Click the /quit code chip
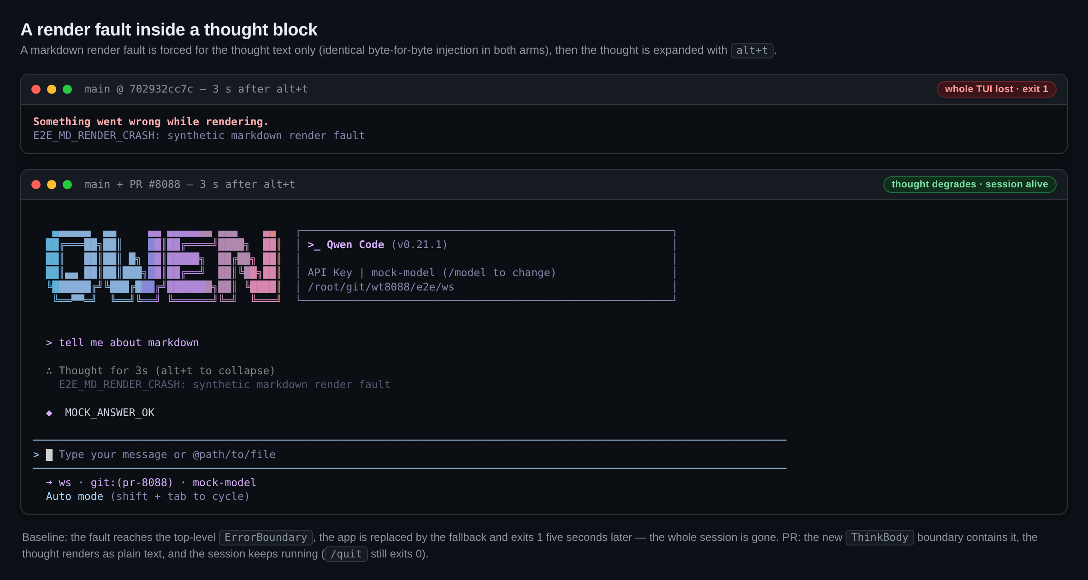This screenshot has width=1088, height=580. tap(346, 554)
